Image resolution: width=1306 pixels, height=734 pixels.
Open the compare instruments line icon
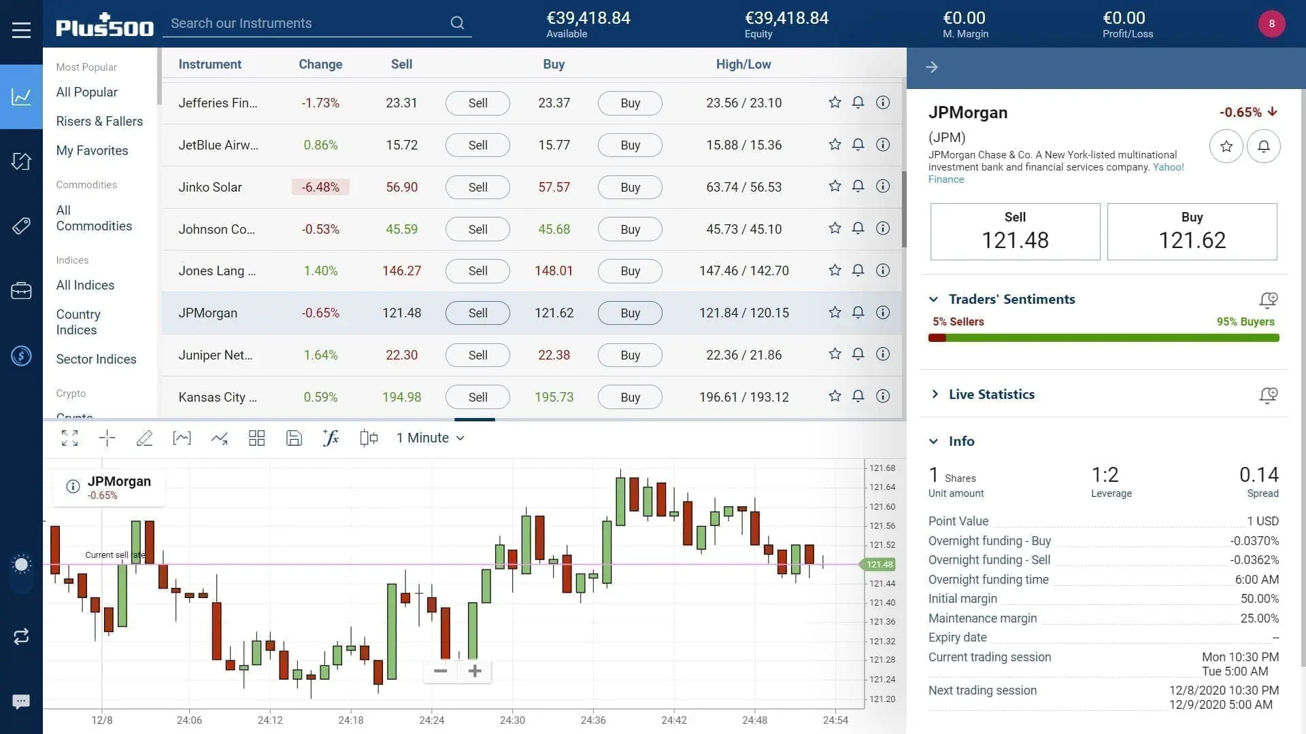click(x=219, y=438)
